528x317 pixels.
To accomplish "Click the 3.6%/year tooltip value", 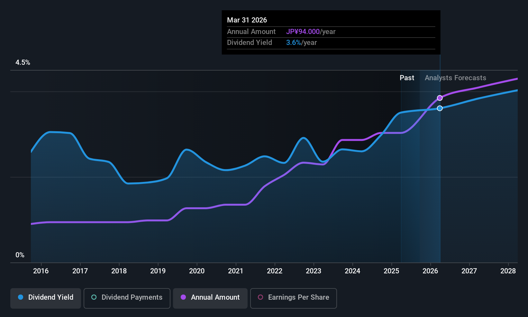I will (x=301, y=43).
